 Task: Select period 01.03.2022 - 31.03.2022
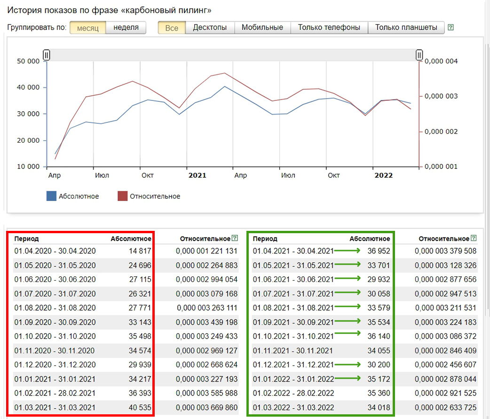point(293,407)
